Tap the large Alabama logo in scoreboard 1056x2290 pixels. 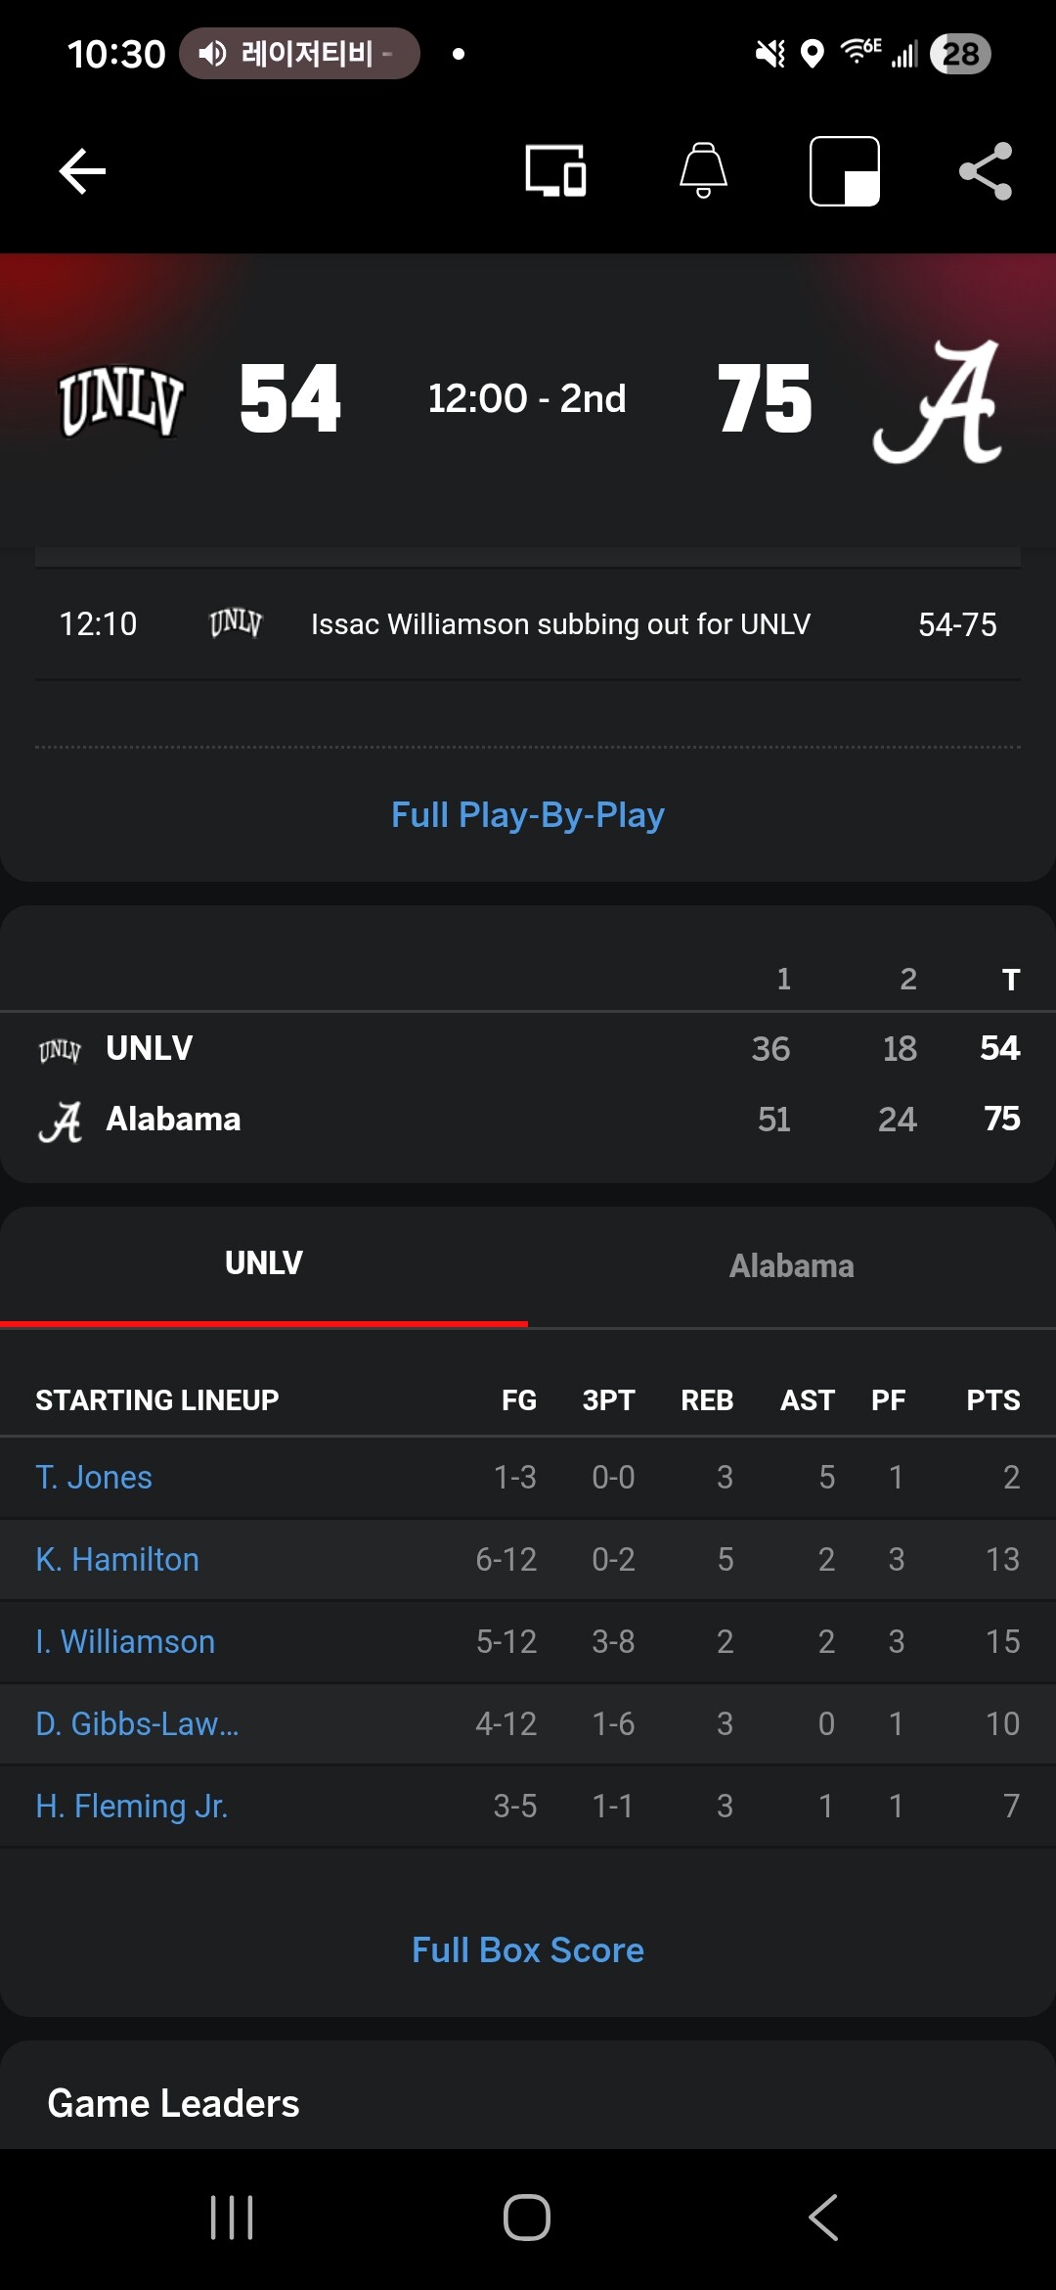point(938,401)
